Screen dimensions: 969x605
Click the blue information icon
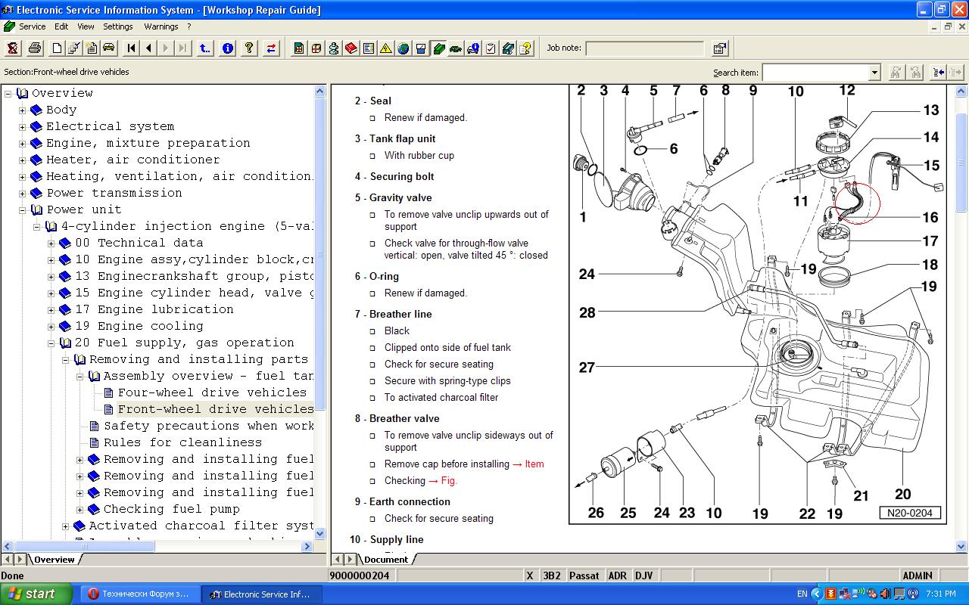tap(227, 48)
